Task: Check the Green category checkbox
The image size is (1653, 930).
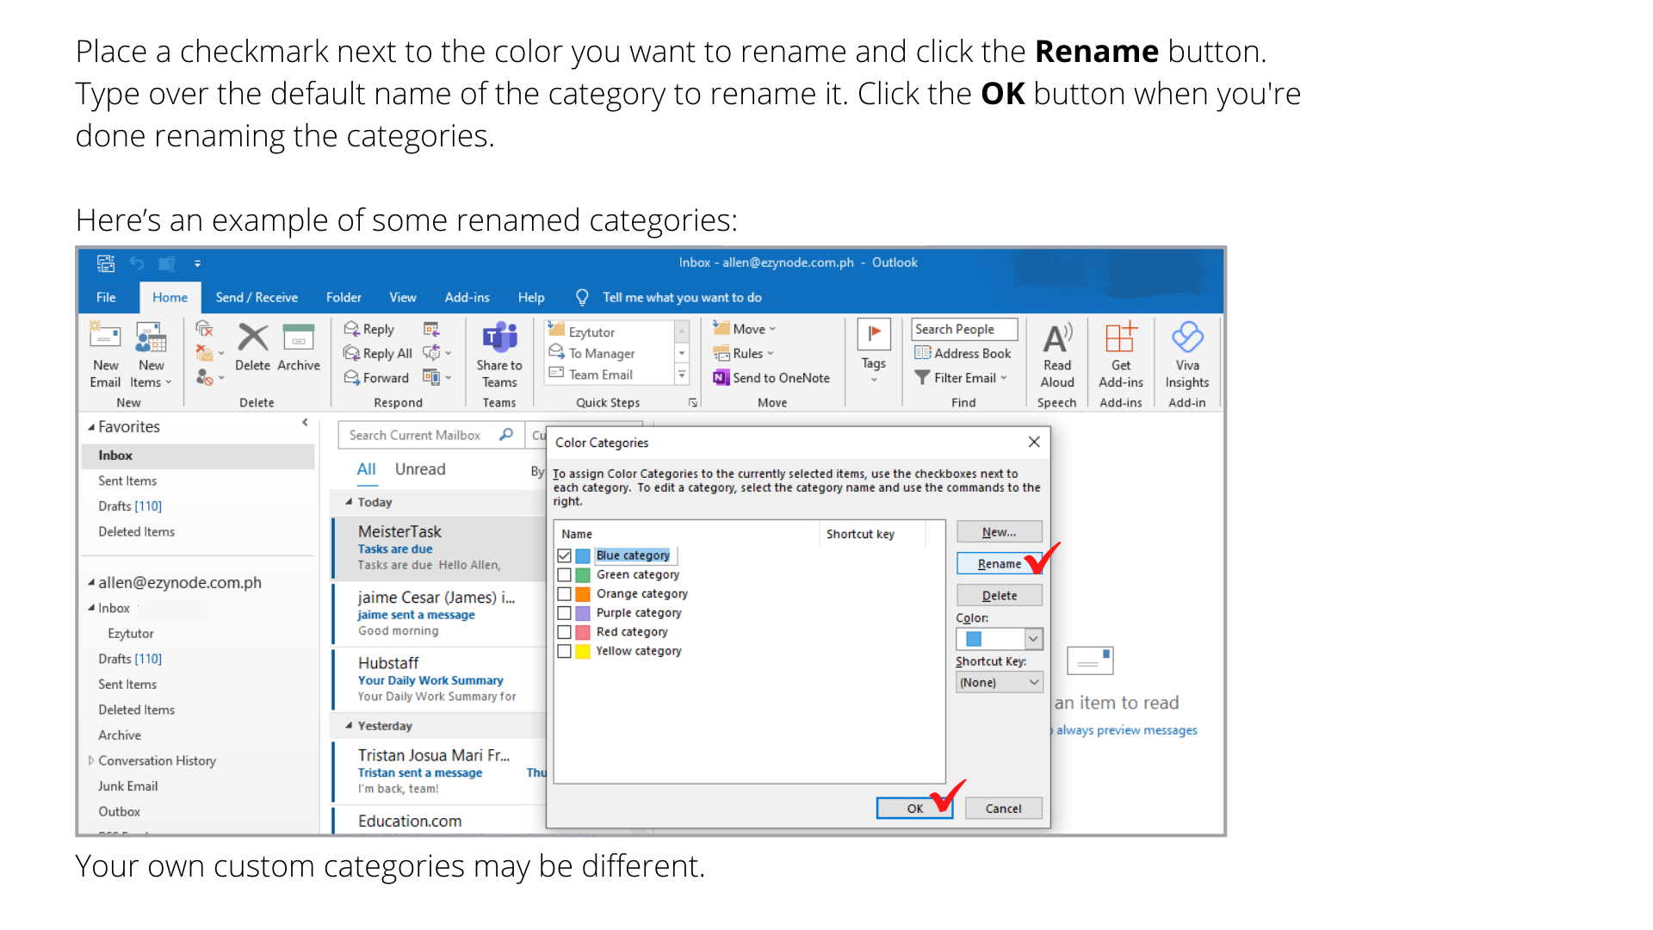Action: point(565,575)
